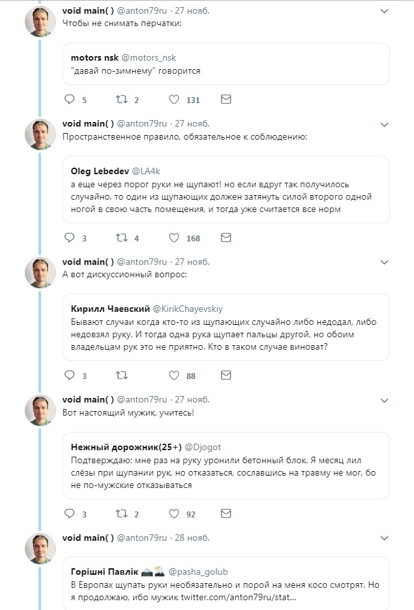Share the Кирилл Чаевский quote tweet via message

[x=226, y=375]
